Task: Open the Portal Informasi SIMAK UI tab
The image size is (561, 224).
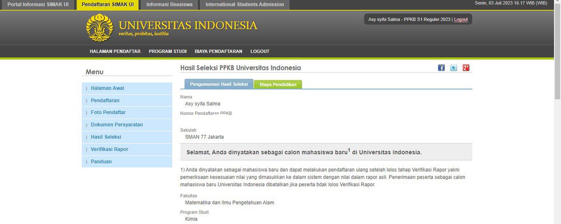Action: pos(38,5)
